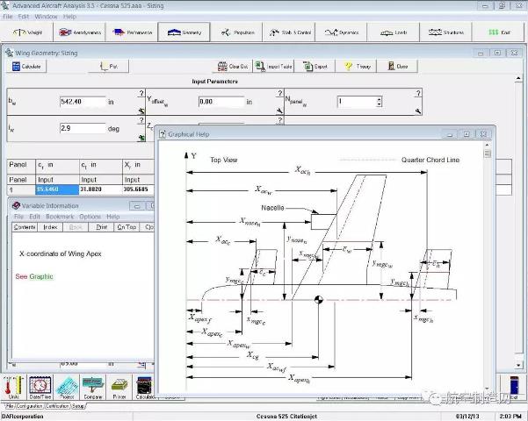This screenshot has height=421, width=528.
Task: Increase N panel with the up arrow
Action: [380, 99]
